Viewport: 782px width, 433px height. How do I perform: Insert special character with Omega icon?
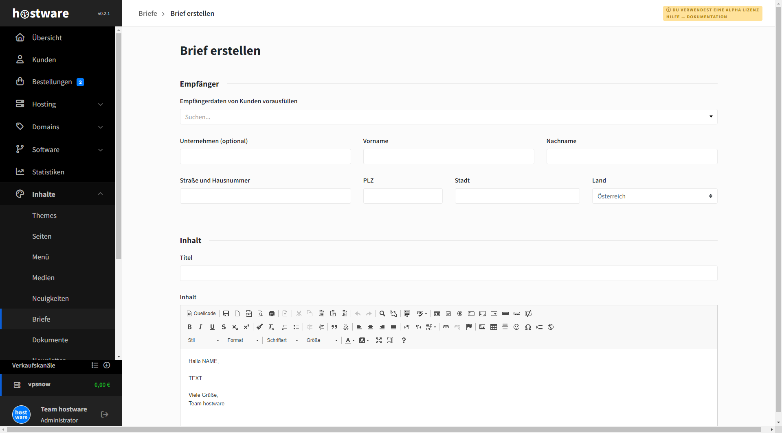coord(528,327)
